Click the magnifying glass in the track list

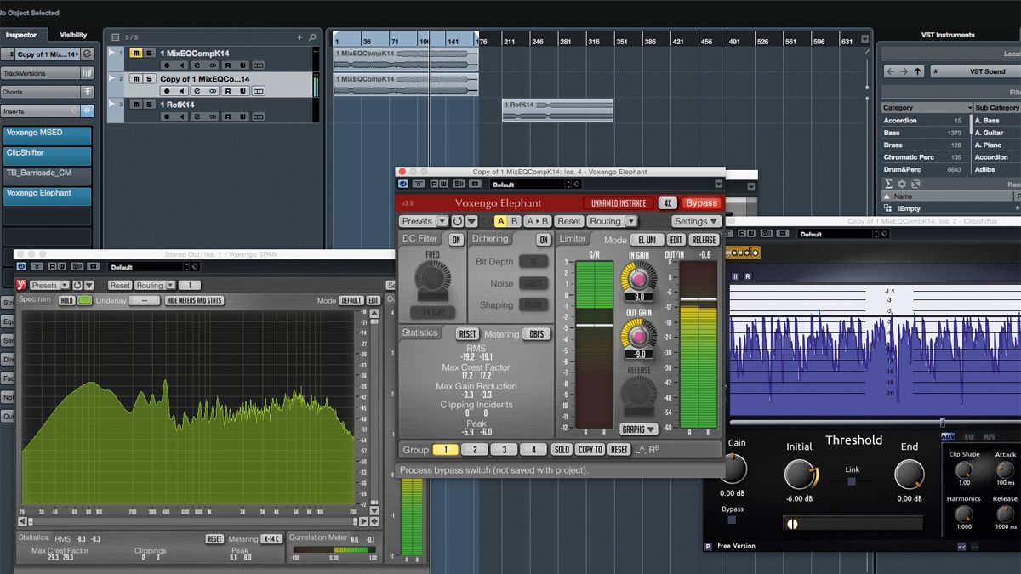point(311,37)
